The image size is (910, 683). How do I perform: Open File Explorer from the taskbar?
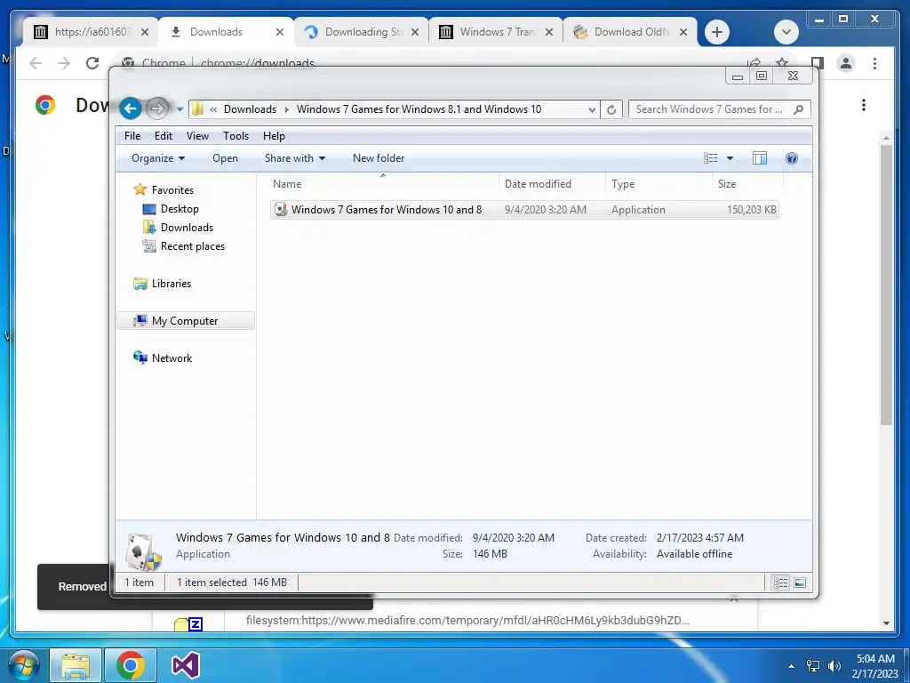coord(76,665)
